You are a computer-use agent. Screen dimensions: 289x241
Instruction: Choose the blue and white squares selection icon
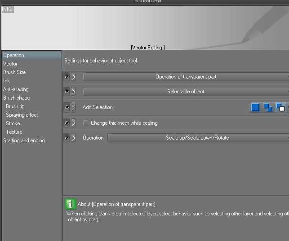(280, 107)
